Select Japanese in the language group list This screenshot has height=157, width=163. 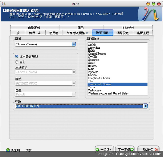tap(117, 72)
